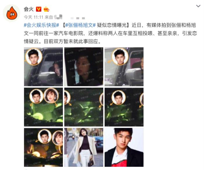This screenshot has height=170, width=204.
Task: Click circular male portrait inset in first photo
Action: click(34, 57)
